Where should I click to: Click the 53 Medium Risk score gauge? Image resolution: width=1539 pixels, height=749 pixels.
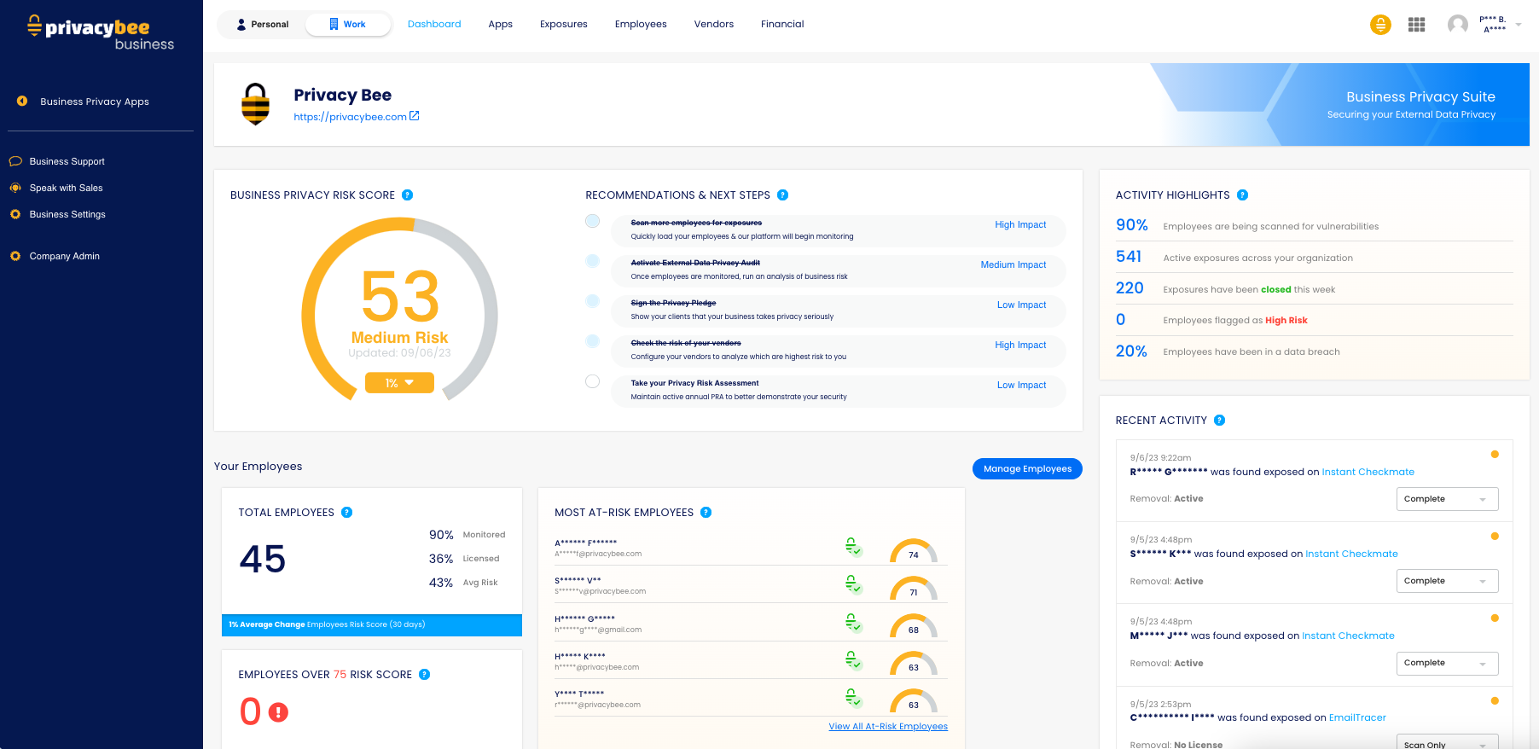click(x=399, y=309)
